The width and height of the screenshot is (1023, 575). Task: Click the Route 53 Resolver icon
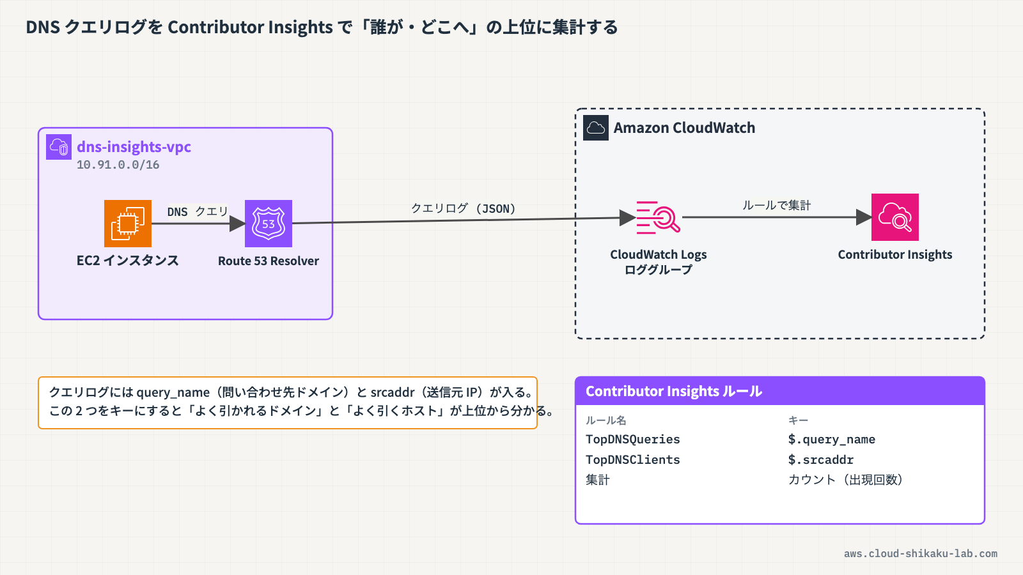(x=269, y=224)
